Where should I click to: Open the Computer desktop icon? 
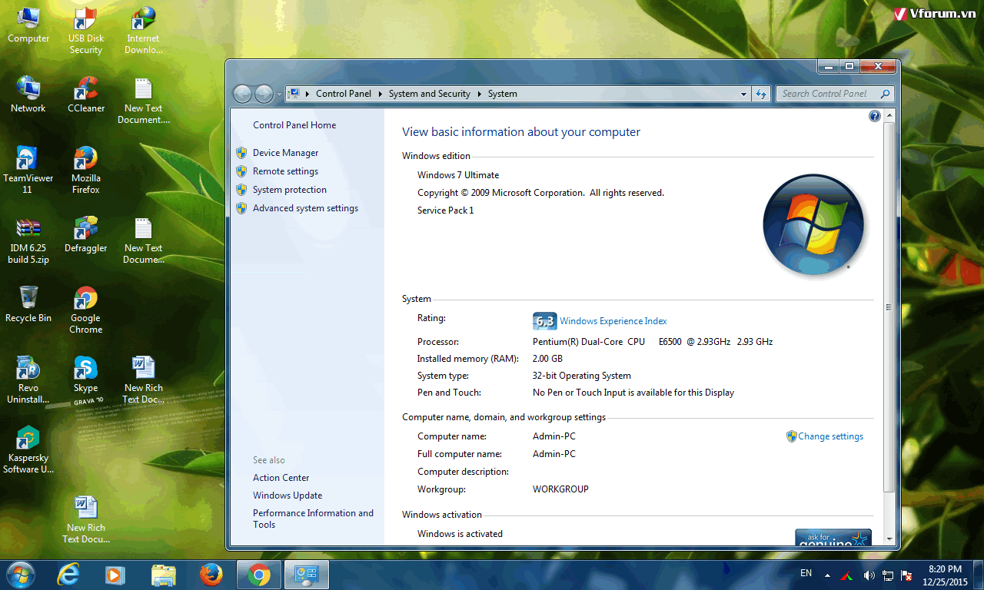point(28,25)
